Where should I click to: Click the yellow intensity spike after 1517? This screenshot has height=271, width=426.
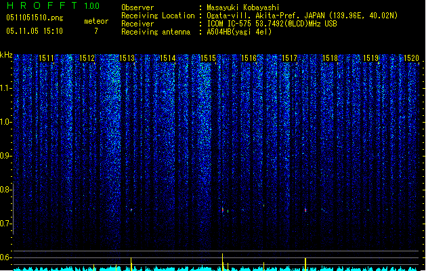coord(305,264)
